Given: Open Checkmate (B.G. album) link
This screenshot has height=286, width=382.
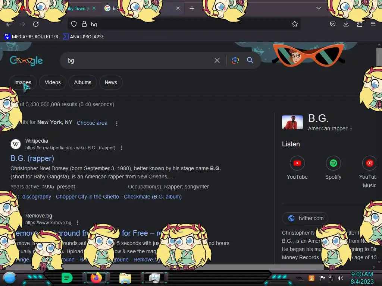Looking at the screenshot, I should coord(153,197).
